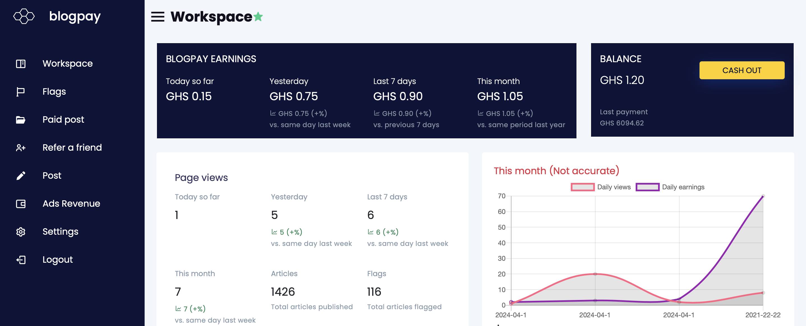Click trend icon beside 7 (+%) views
The width and height of the screenshot is (806, 326).
click(178, 309)
